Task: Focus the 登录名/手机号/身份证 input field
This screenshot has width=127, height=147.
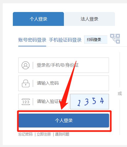Action: [64, 65]
